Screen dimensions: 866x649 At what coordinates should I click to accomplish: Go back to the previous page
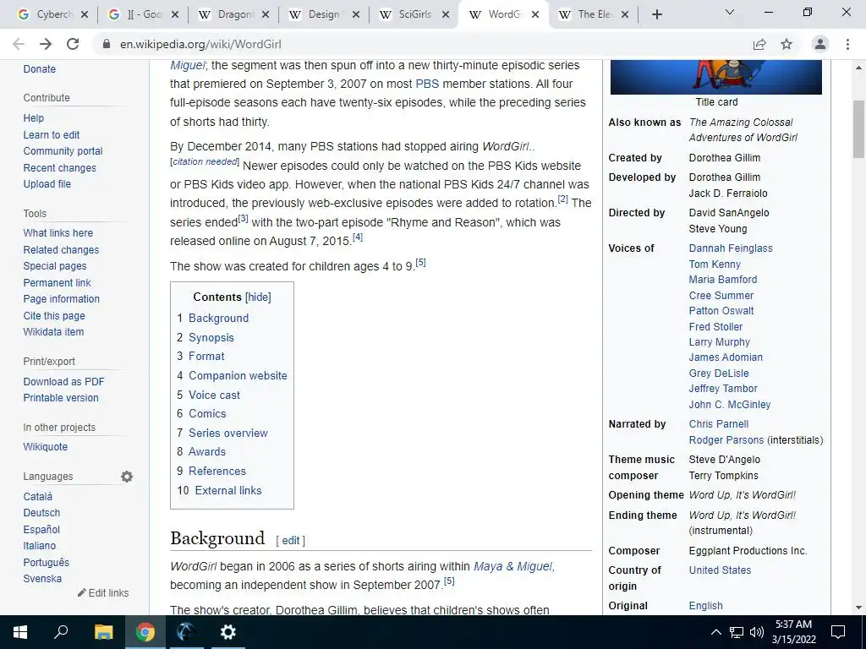click(x=19, y=44)
